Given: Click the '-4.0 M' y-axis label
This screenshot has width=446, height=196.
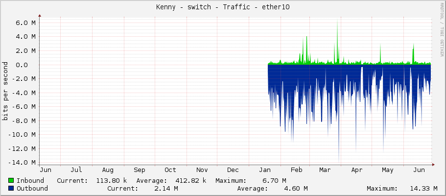Looking at the screenshot, I should click(24, 93).
